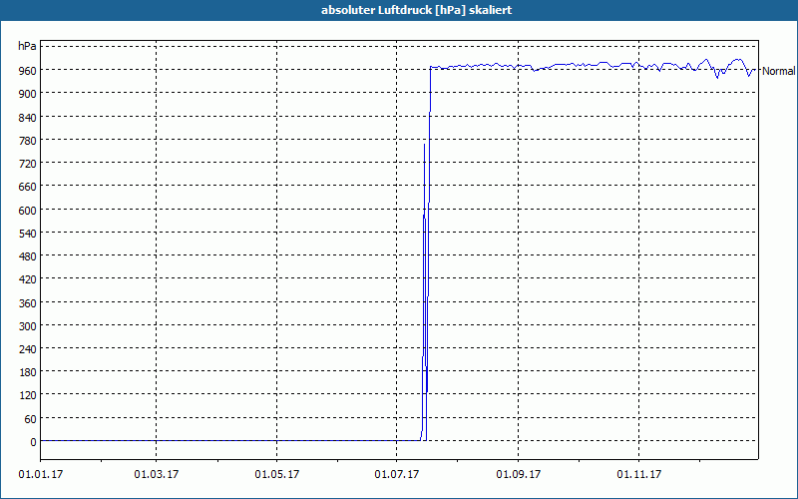This screenshot has height=499, width=798.
Task: Select the 01.05.17 date label
Action: coord(277,475)
